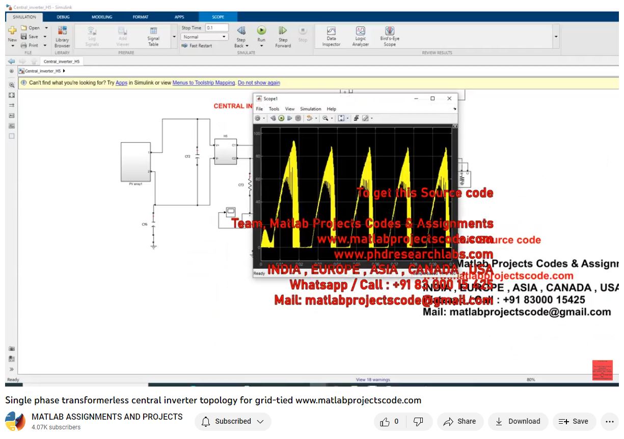624x439 pixels.
Task: Click the H5 inverter block
Action: tap(226, 151)
